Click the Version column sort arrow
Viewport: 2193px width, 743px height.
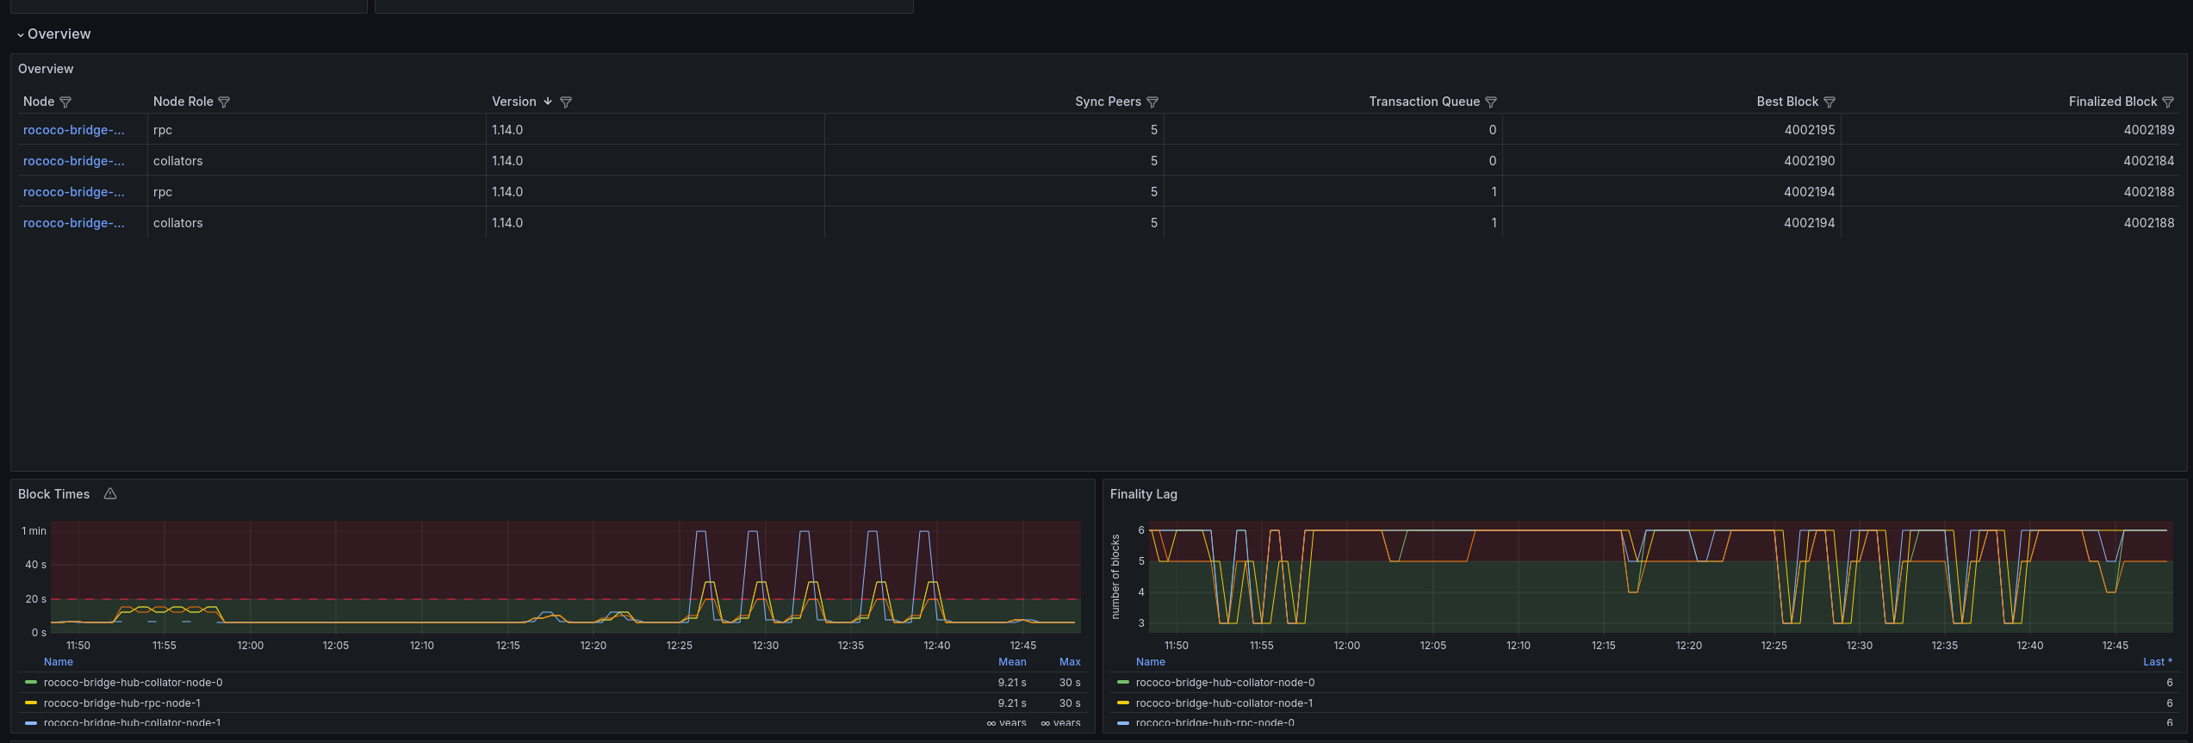pos(548,102)
